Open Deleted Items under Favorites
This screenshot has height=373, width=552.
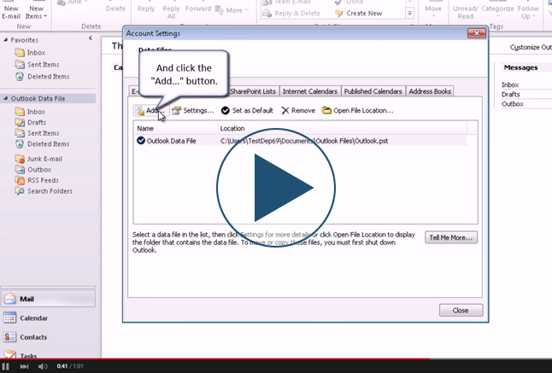42,77
